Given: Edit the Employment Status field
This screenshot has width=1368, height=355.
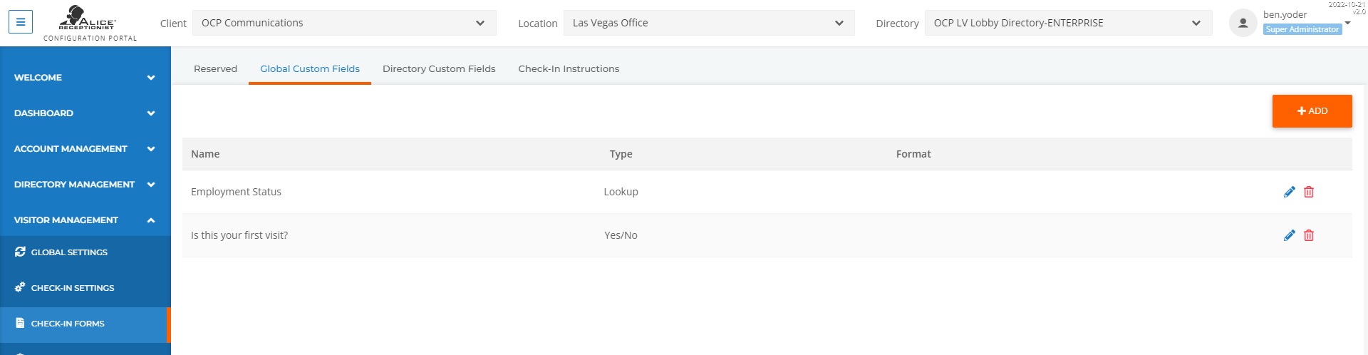Looking at the screenshot, I should coord(1289,192).
